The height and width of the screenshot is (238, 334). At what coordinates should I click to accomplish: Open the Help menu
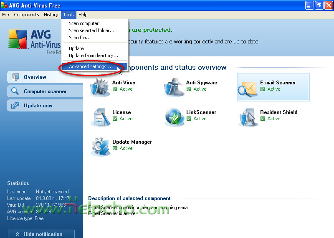(x=83, y=15)
